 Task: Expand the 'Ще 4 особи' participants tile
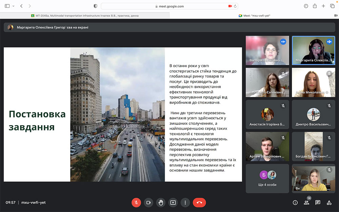tap(267, 178)
